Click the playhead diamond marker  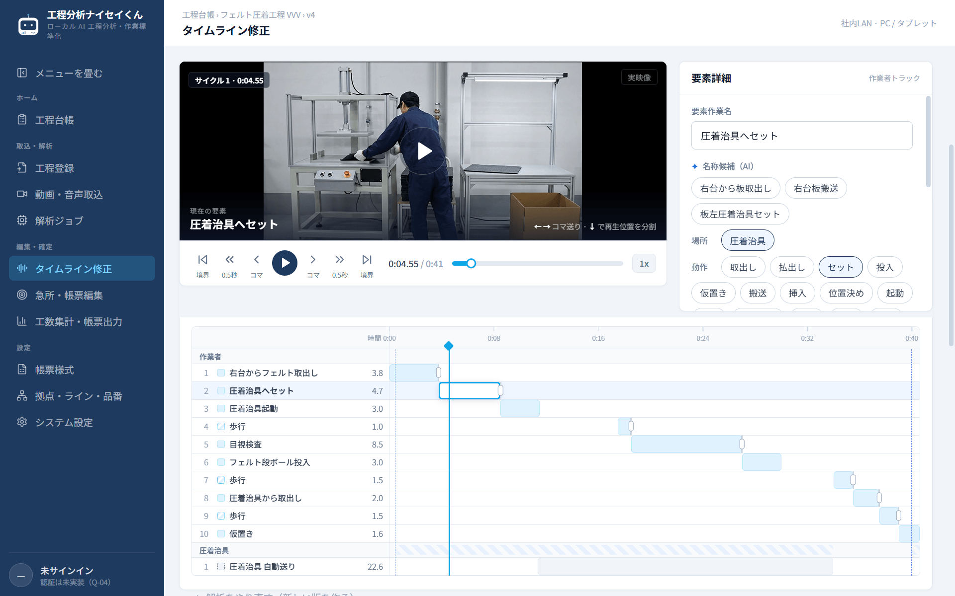point(449,346)
